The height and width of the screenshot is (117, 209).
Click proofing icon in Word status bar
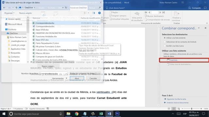click(26, 109)
